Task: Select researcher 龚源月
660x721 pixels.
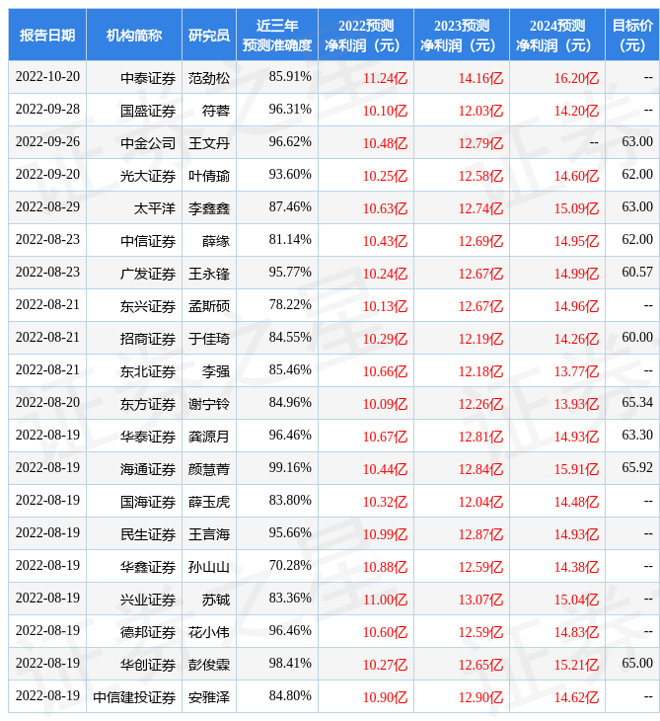Action: tap(209, 437)
